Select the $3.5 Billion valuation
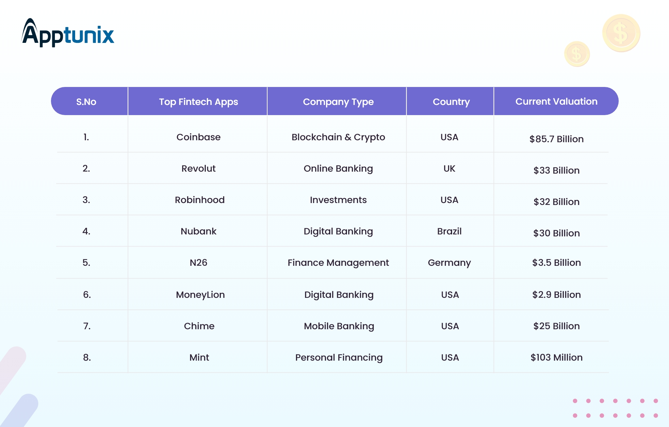Image resolution: width=669 pixels, height=427 pixels. point(556,263)
